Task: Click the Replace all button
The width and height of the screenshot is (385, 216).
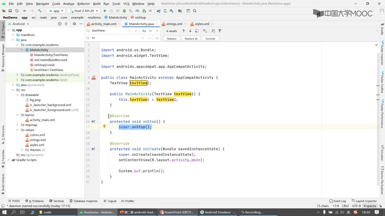Action: [x=191, y=38]
